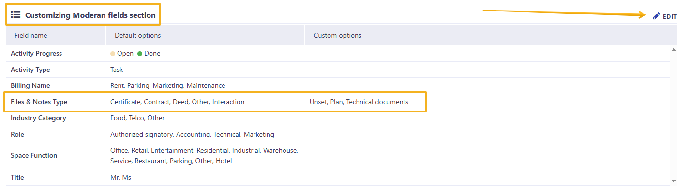
Task: Select the Files & Notes Type field name
Action: coord(39,102)
